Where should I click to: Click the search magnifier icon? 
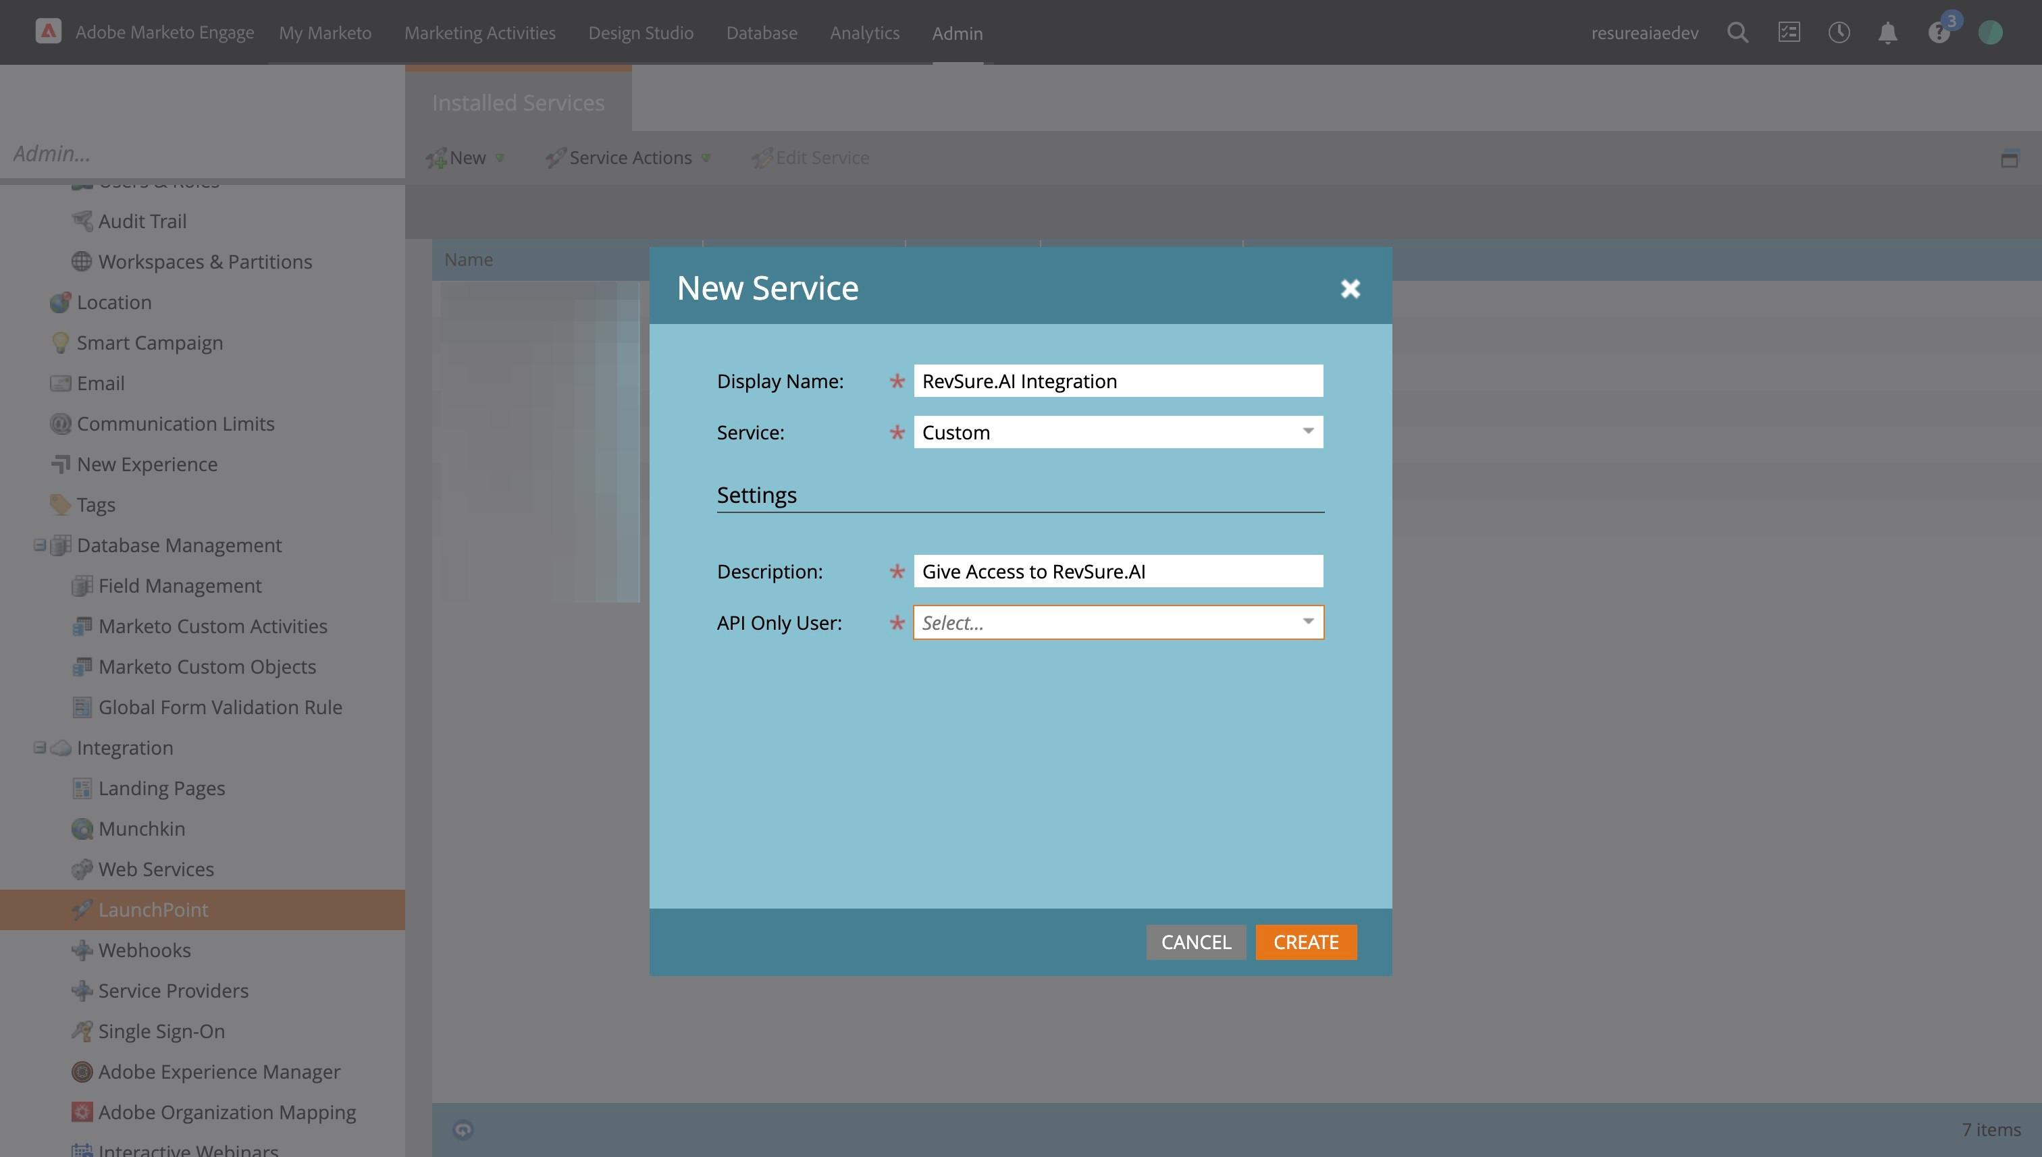coord(1737,32)
